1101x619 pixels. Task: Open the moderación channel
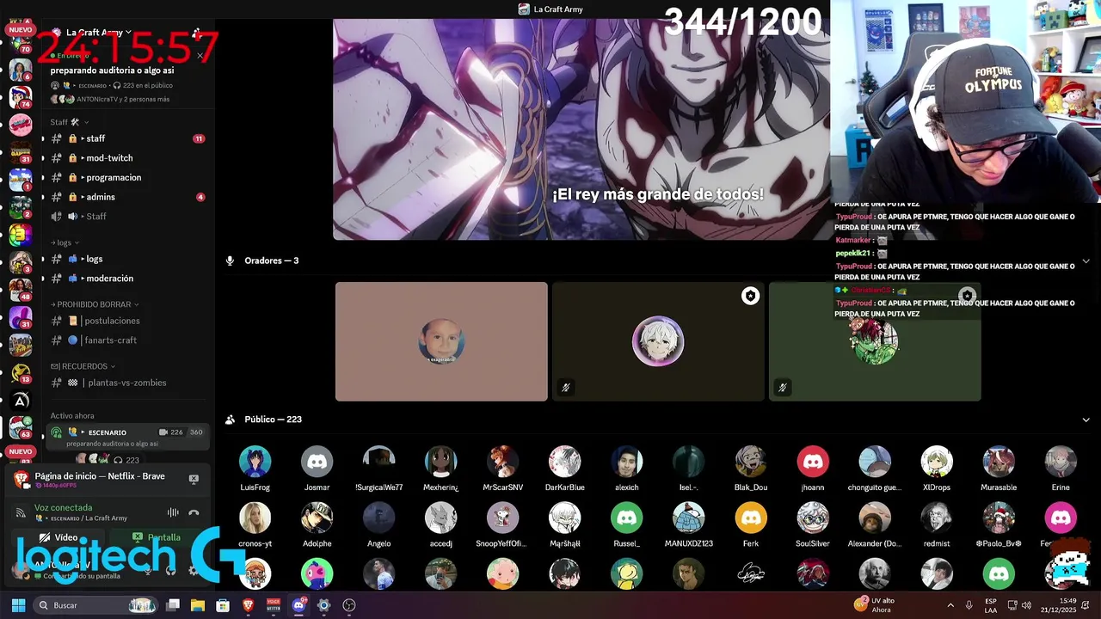pos(127,279)
